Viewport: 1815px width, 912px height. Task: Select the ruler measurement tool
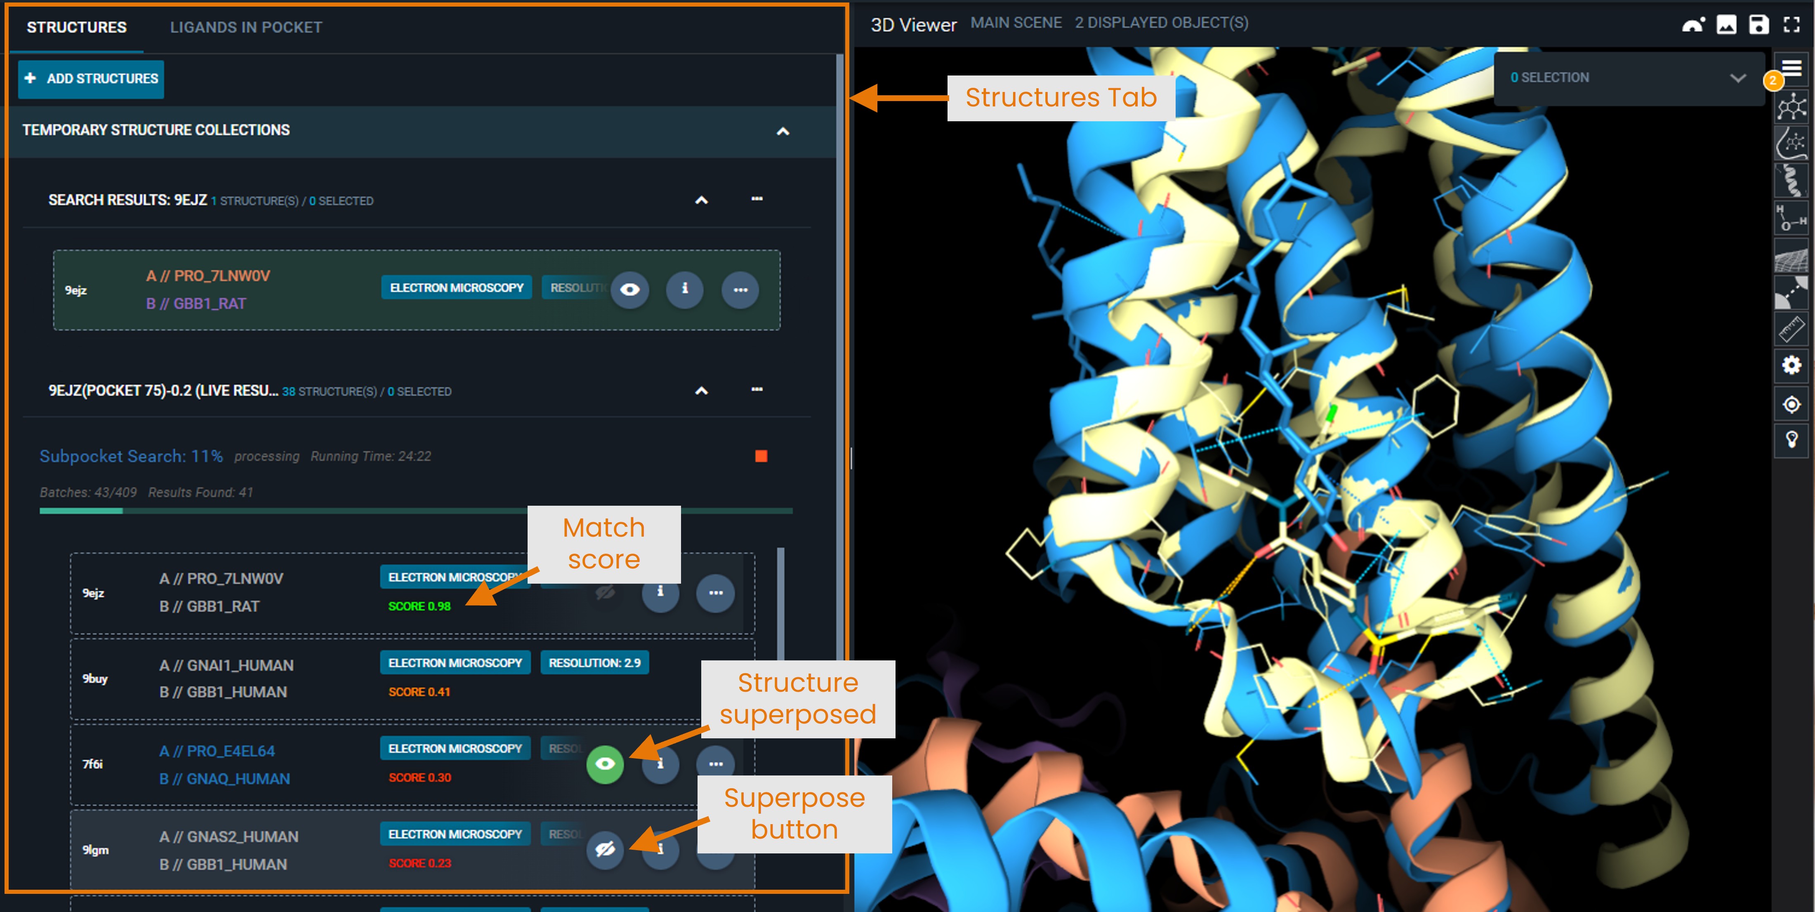1791,328
